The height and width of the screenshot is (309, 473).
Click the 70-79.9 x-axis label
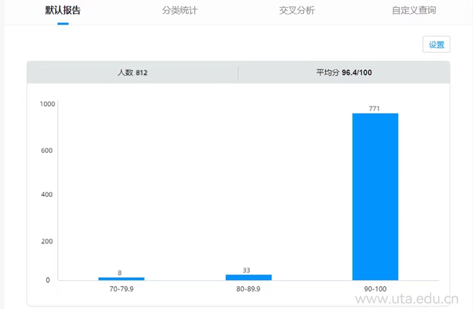click(x=121, y=289)
